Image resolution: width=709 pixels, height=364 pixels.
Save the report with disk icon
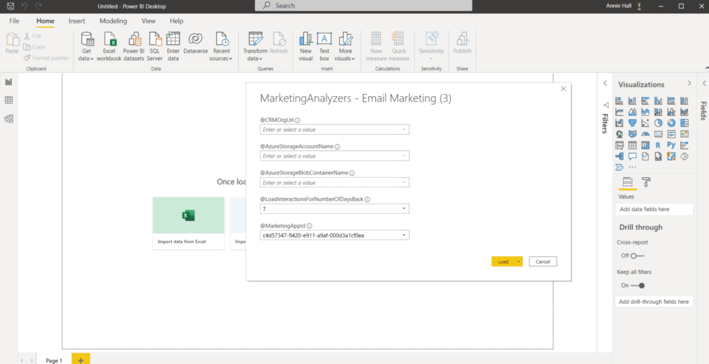click(10, 6)
